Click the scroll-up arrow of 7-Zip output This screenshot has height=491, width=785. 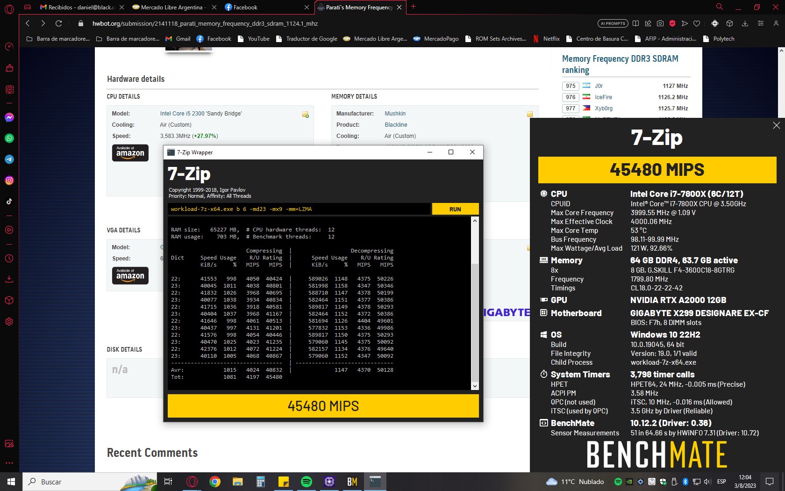coord(475,220)
